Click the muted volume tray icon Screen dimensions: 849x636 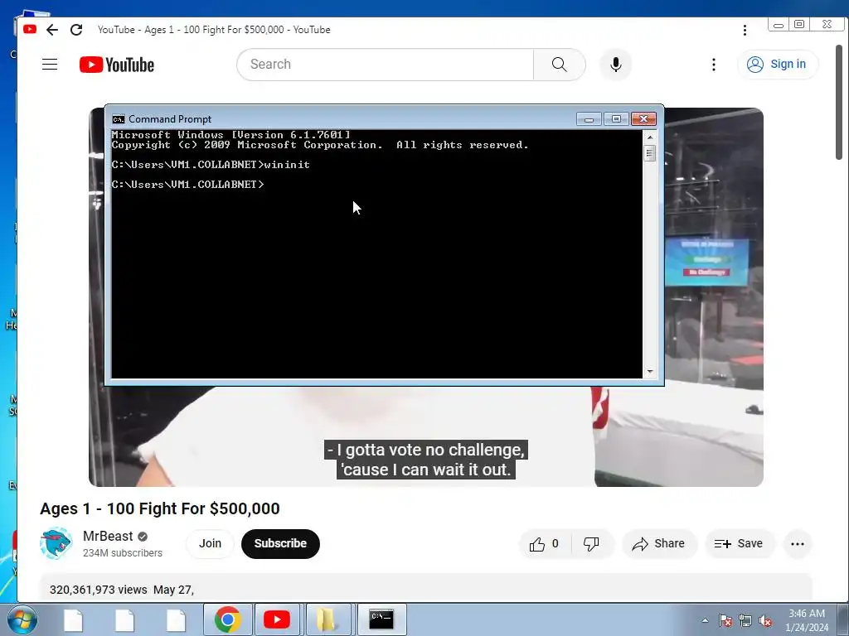pos(765,620)
